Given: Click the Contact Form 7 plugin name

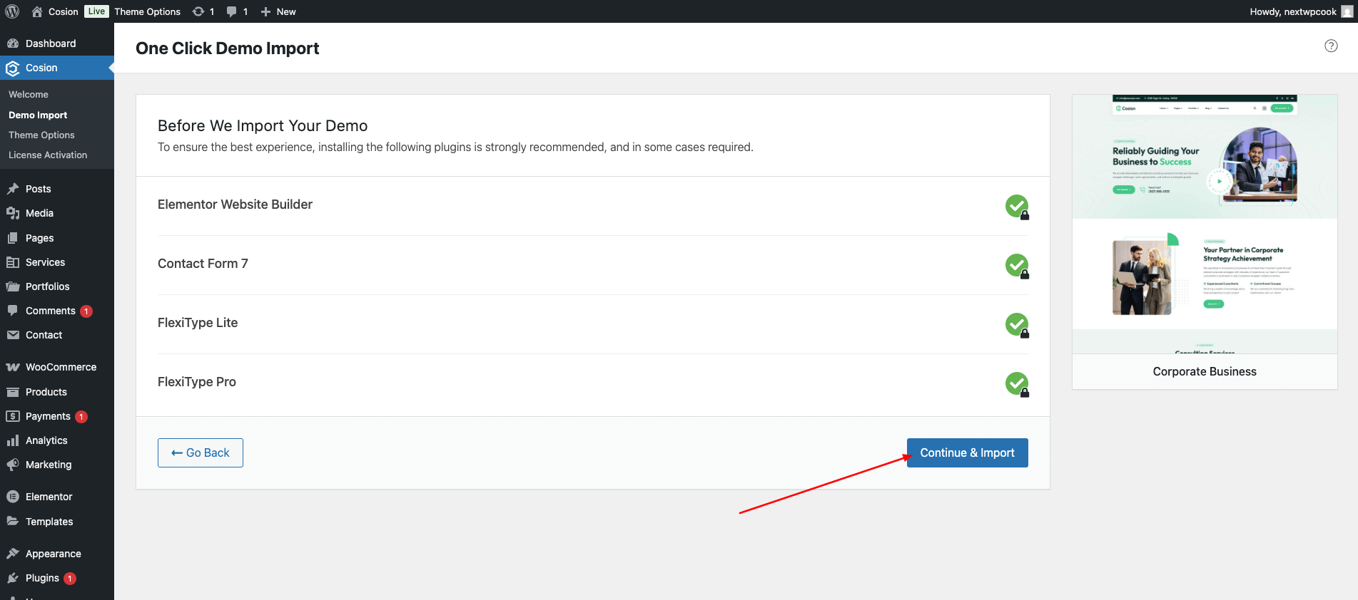Looking at the screenshot, I should point(203,264).
